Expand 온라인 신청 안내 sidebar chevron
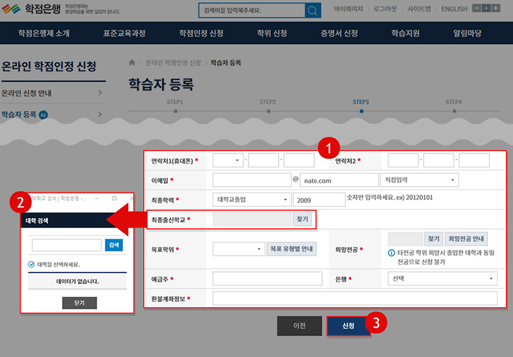Image resolution: width=513 pixels, height=357 pixels. point(100,93)
